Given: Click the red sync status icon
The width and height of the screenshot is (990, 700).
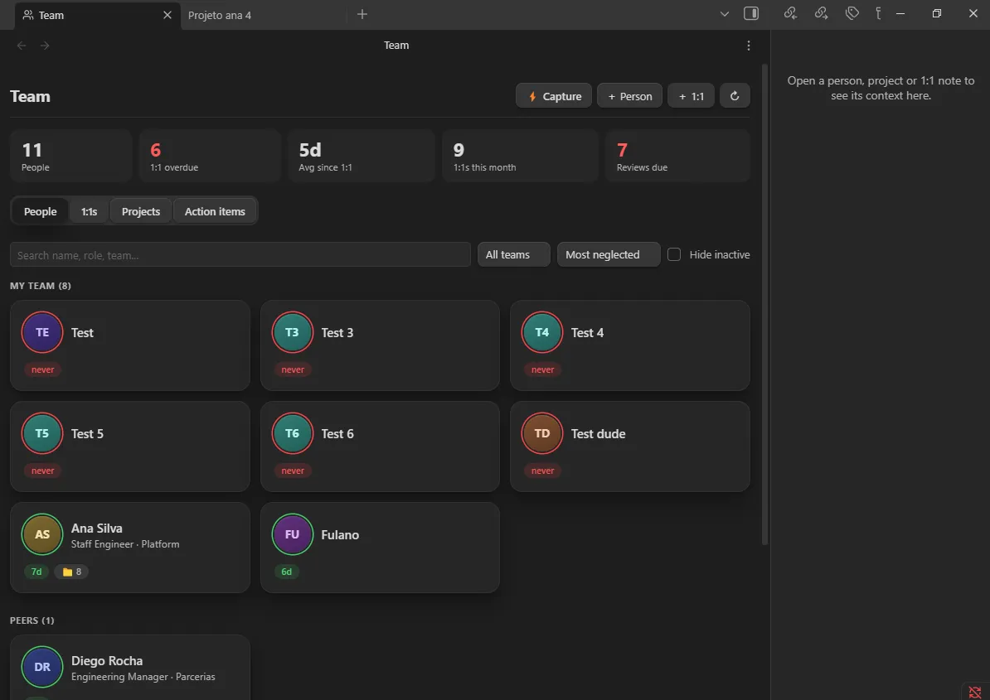Looking at the screenshot, I should (975, 692).
